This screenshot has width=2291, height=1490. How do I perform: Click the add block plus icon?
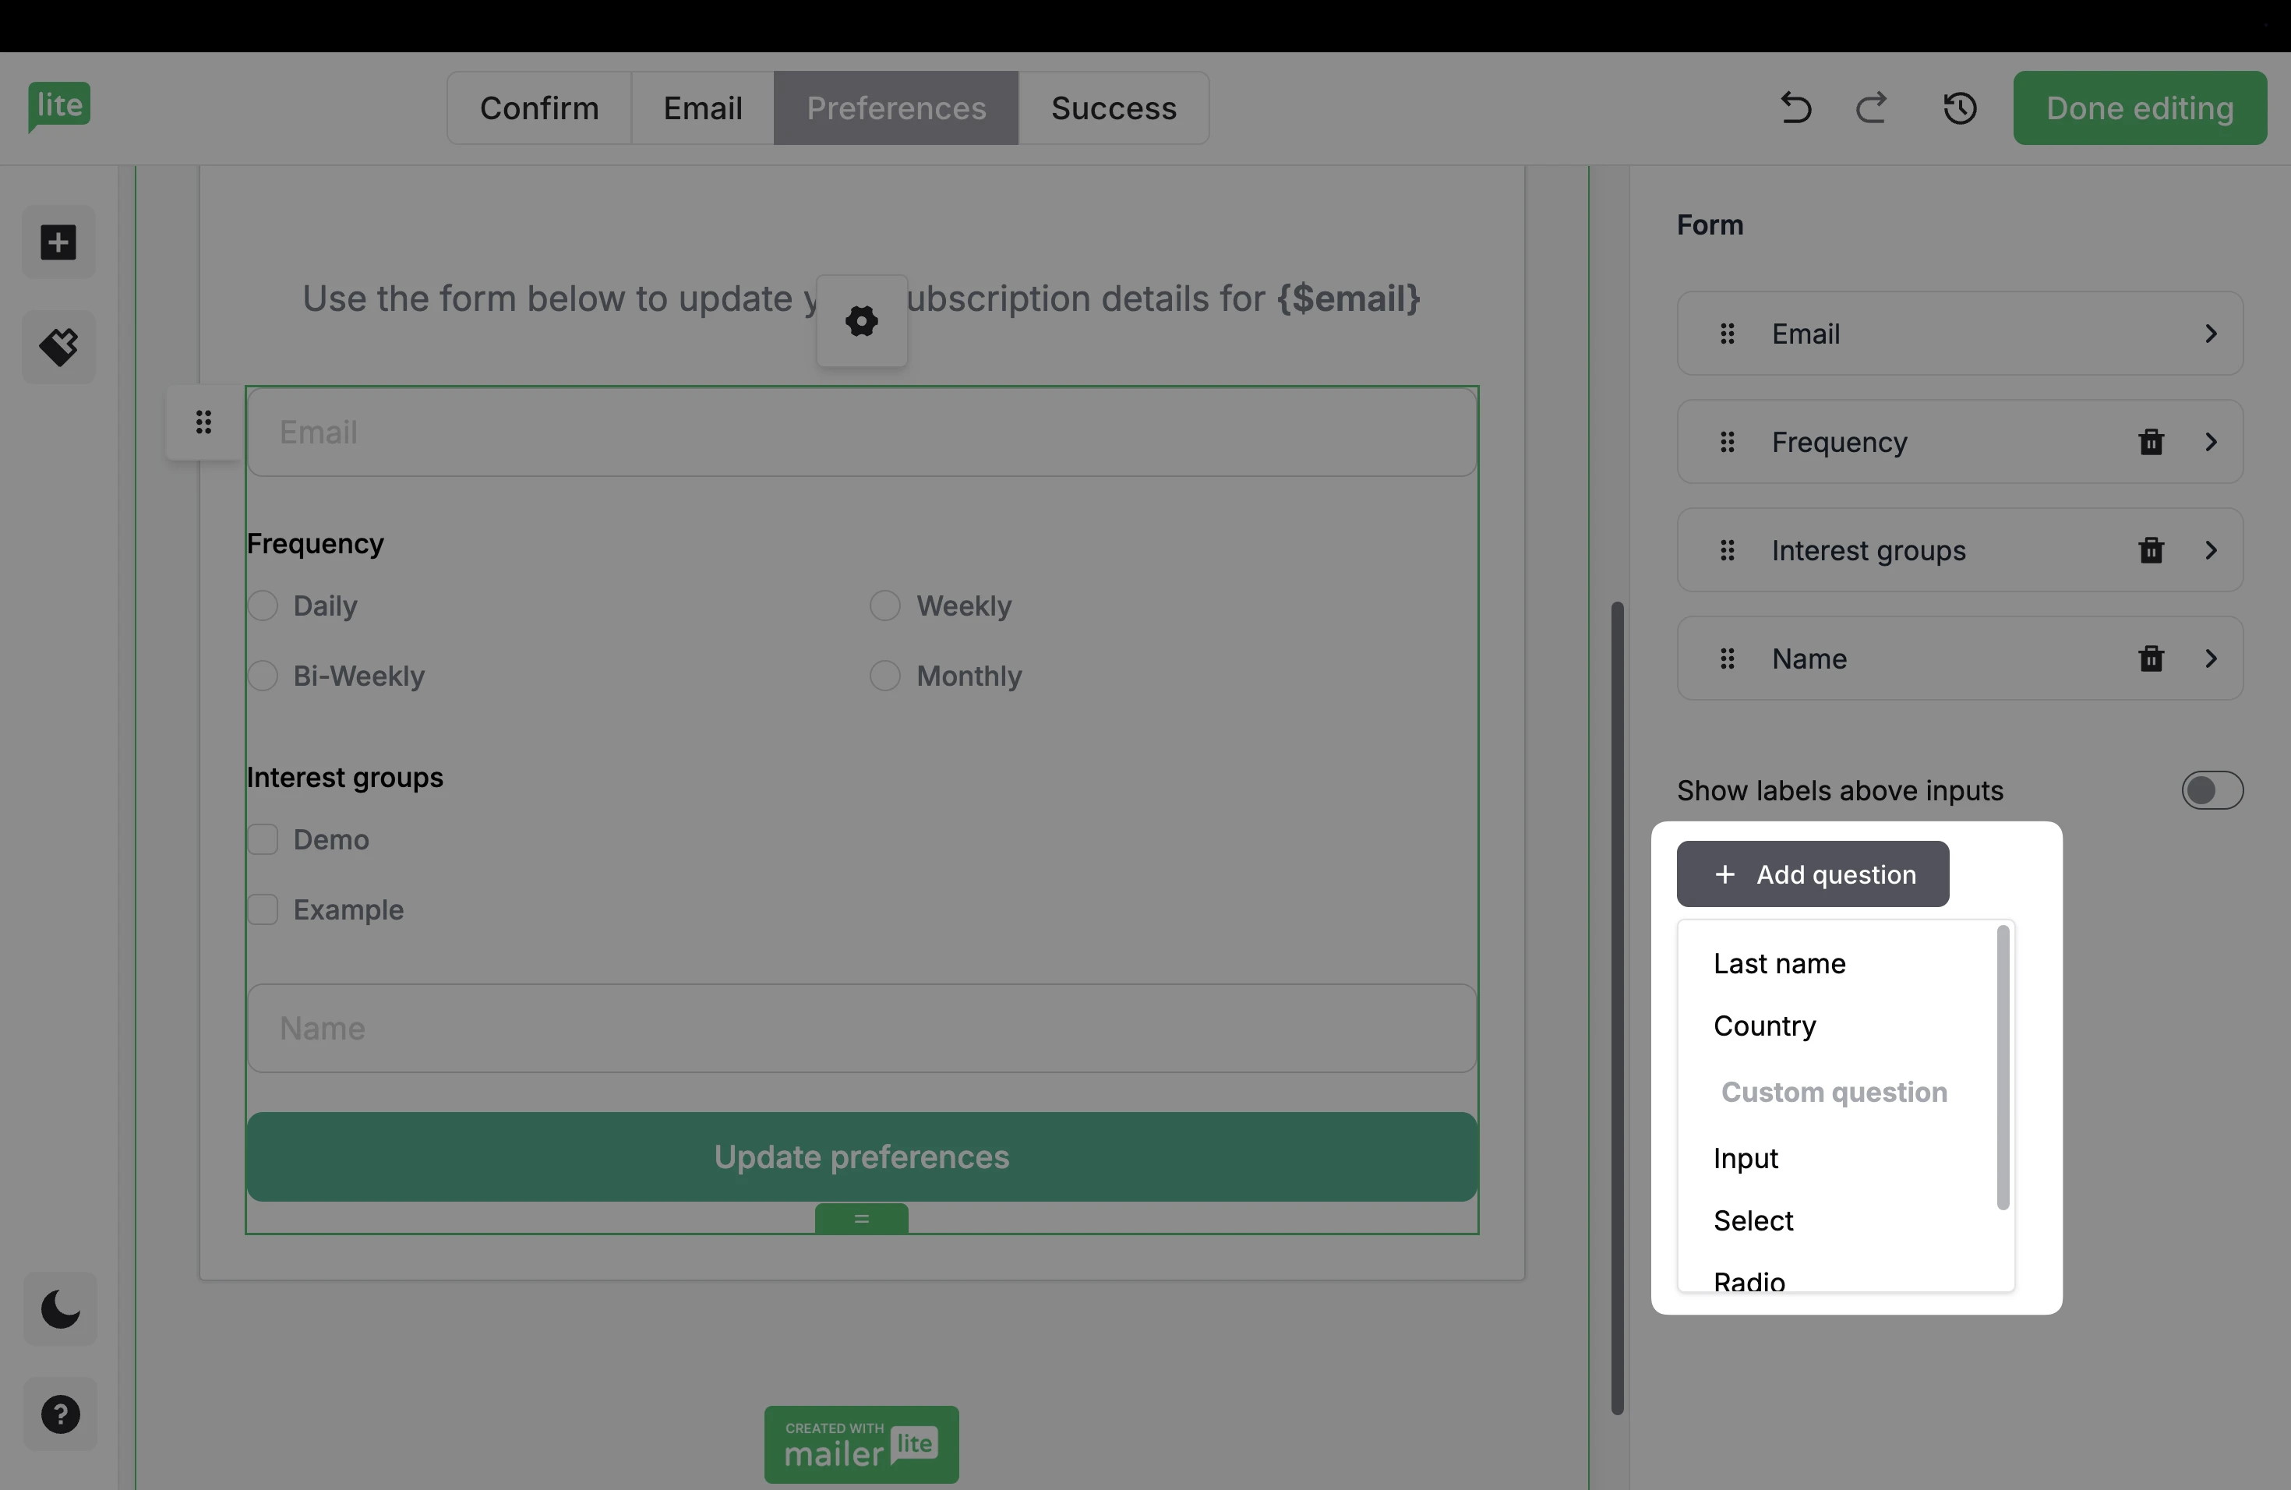tap(58, 242)
